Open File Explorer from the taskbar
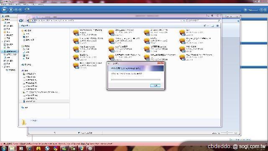The image size is (268, 151). point(12,148)
